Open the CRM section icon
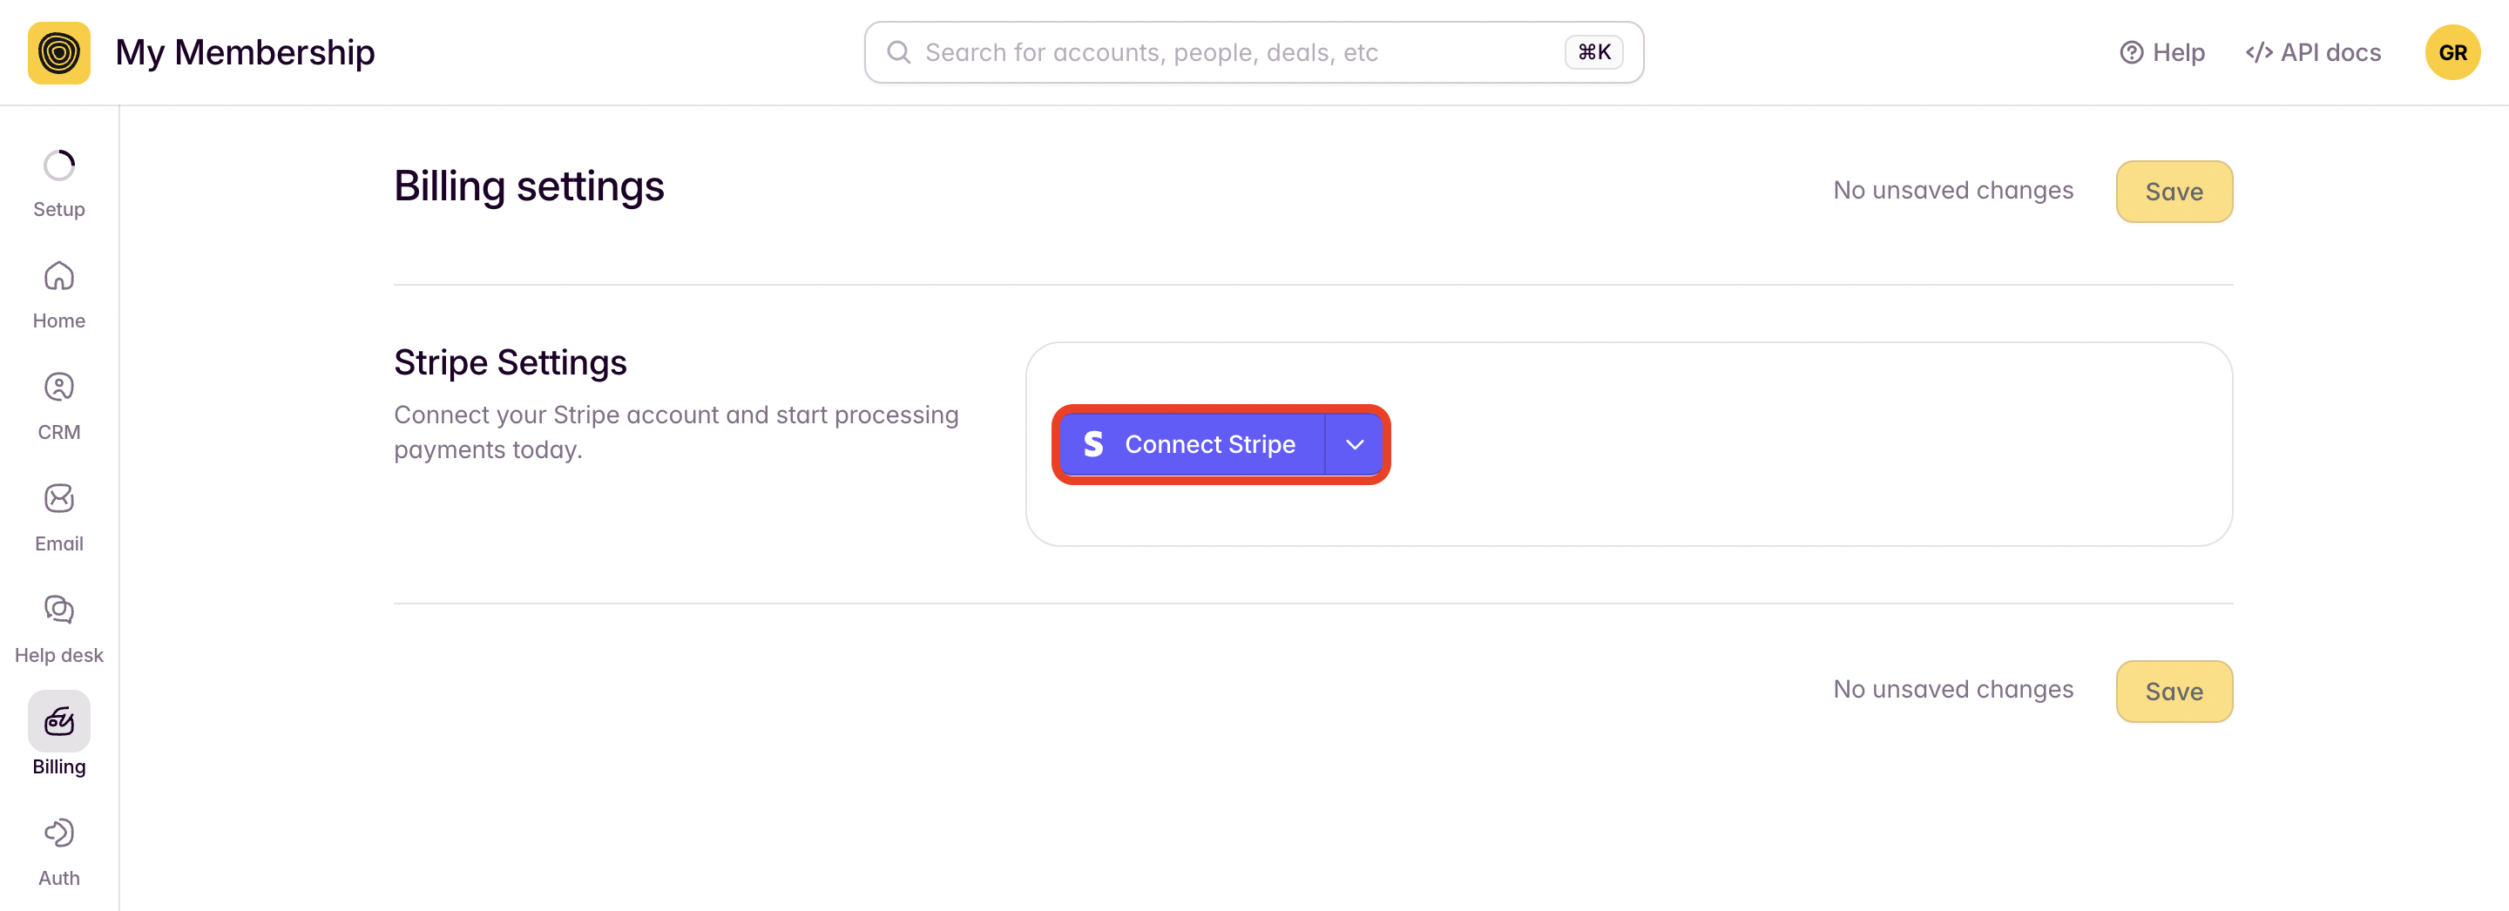Screen dimensions: 2509x911 tap(58, 388)
